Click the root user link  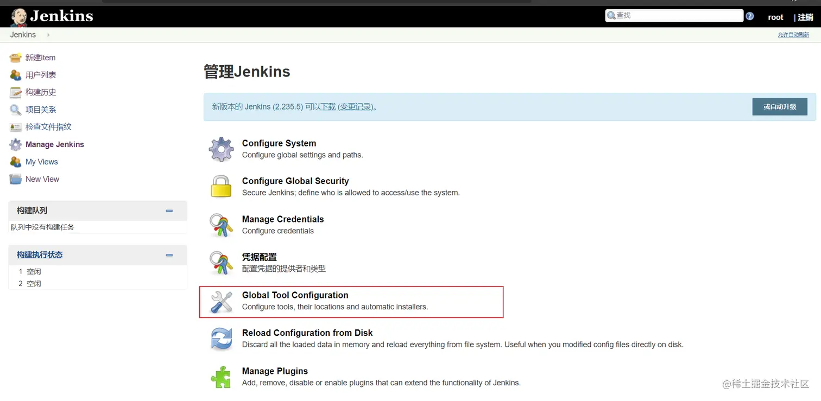tap(775, 17)
